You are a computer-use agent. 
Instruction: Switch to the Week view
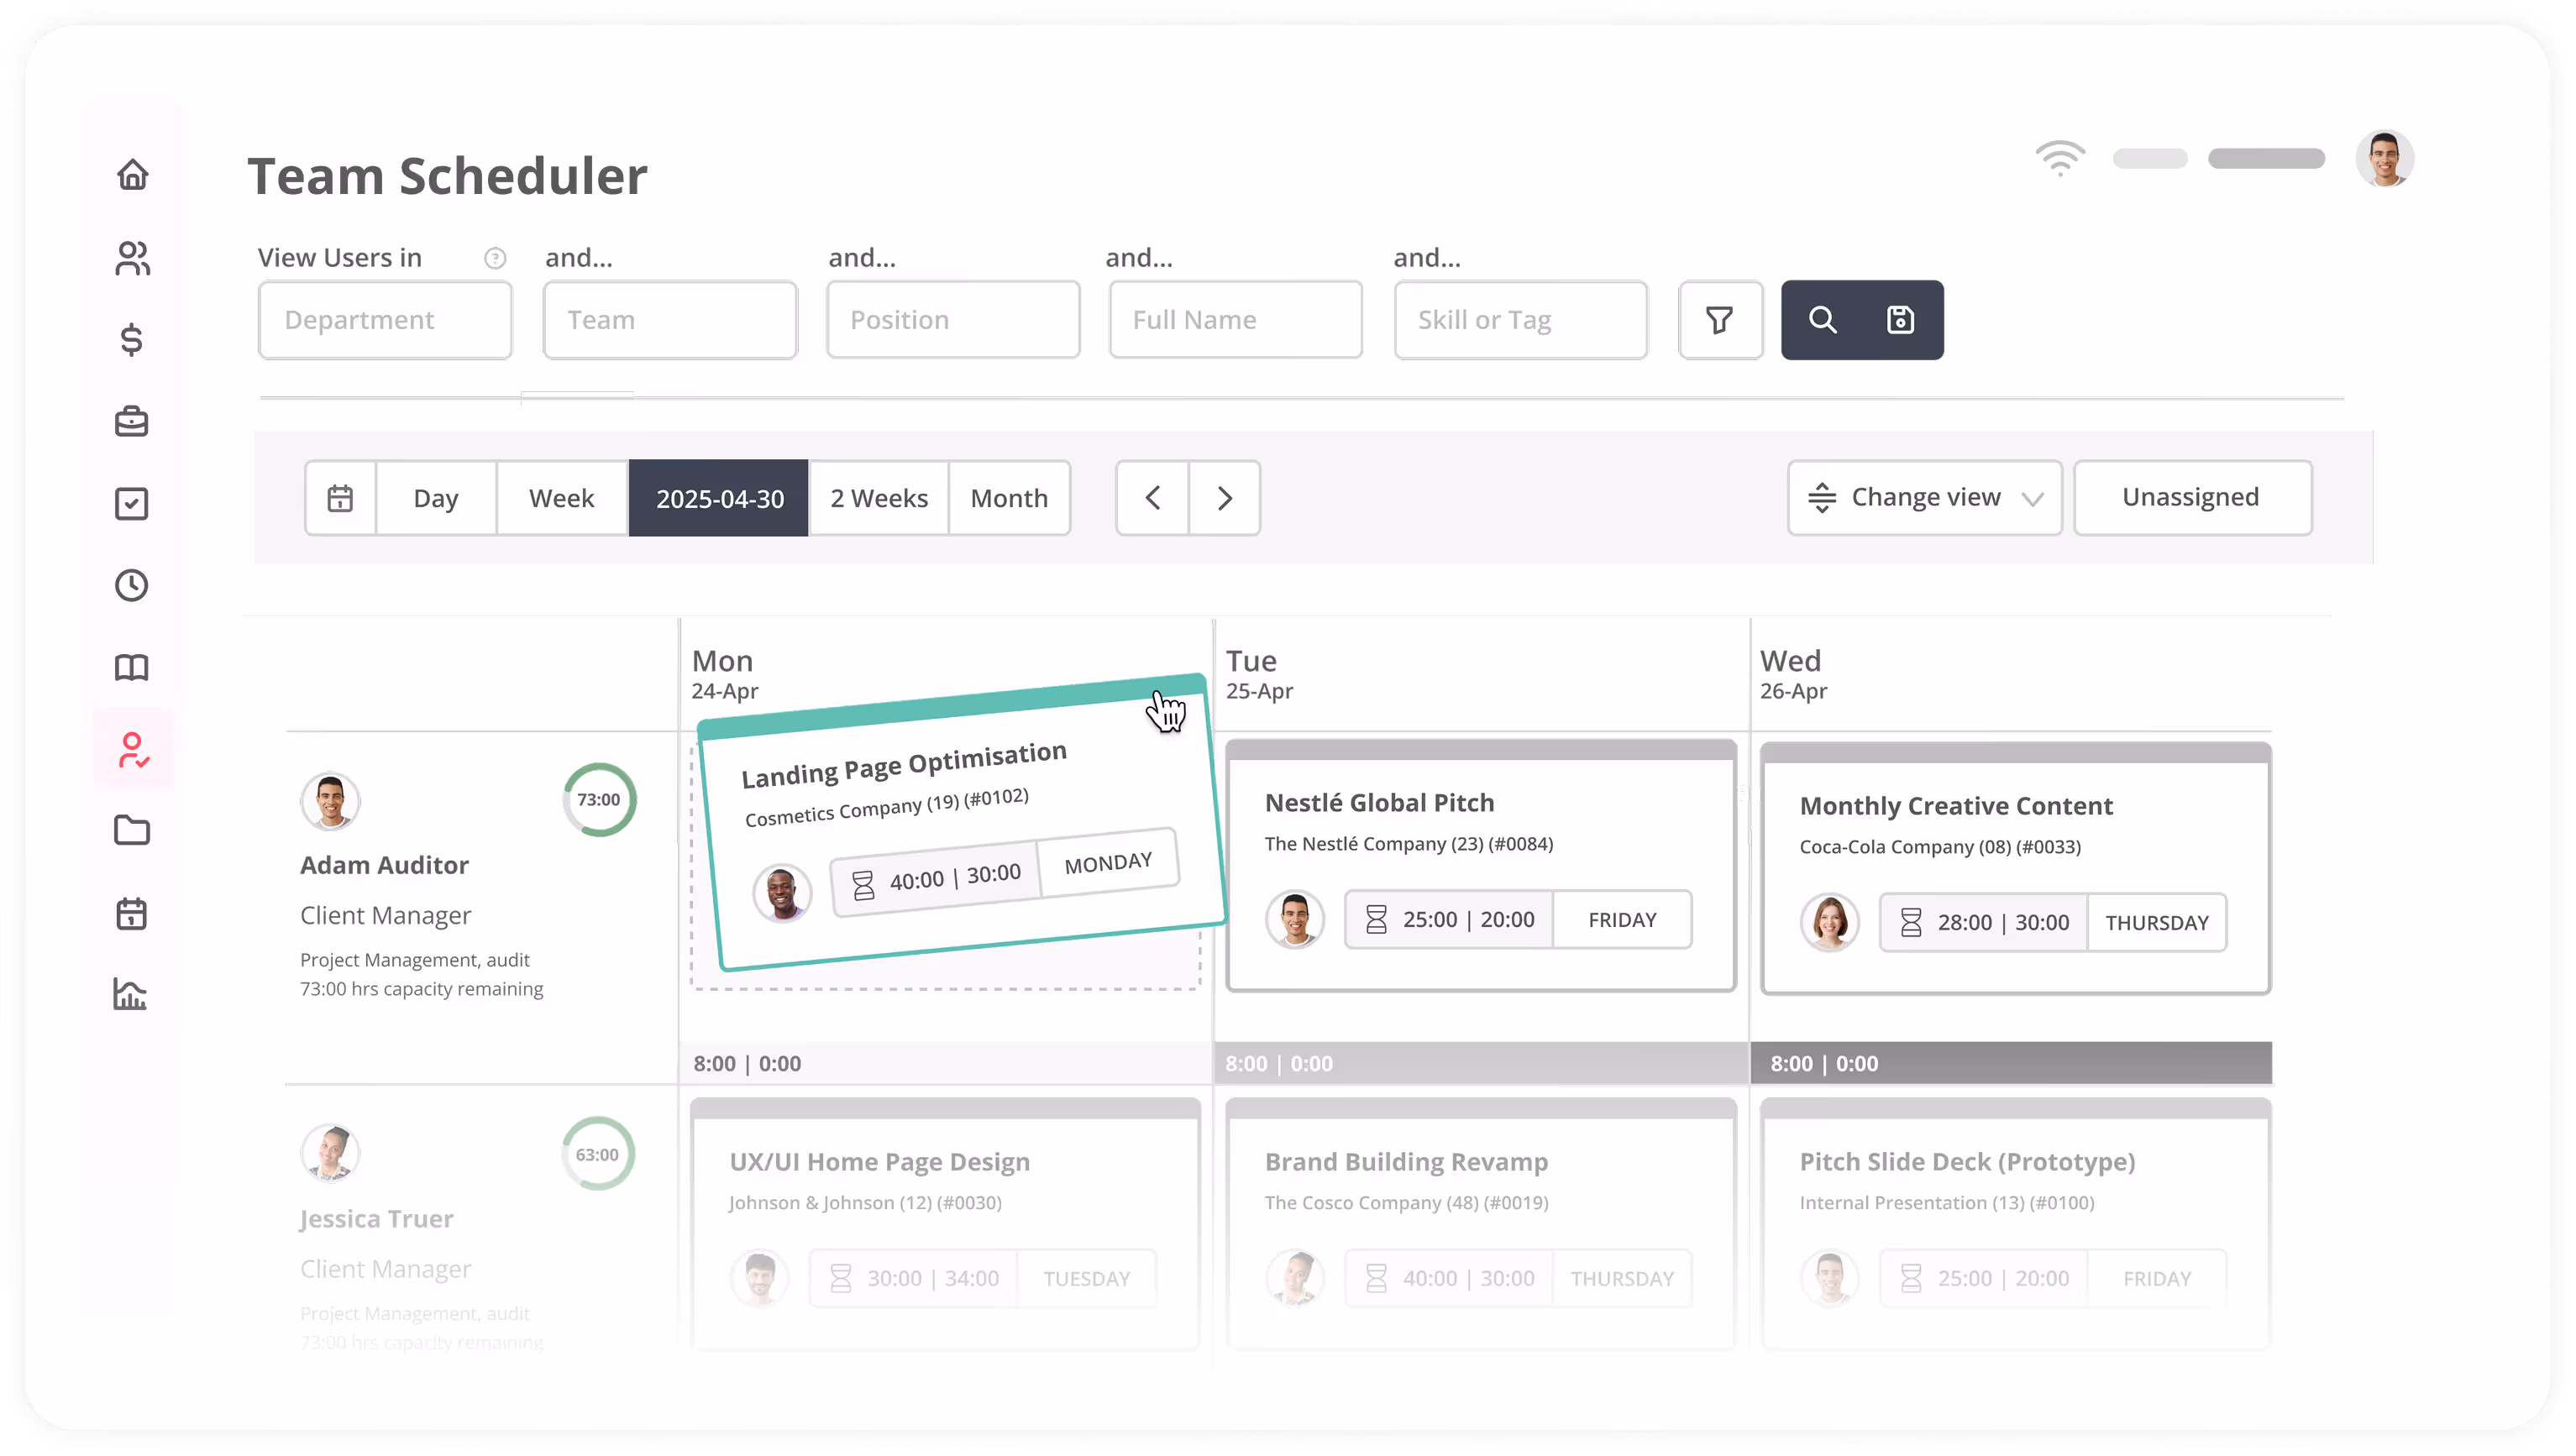tap(561, 498)
